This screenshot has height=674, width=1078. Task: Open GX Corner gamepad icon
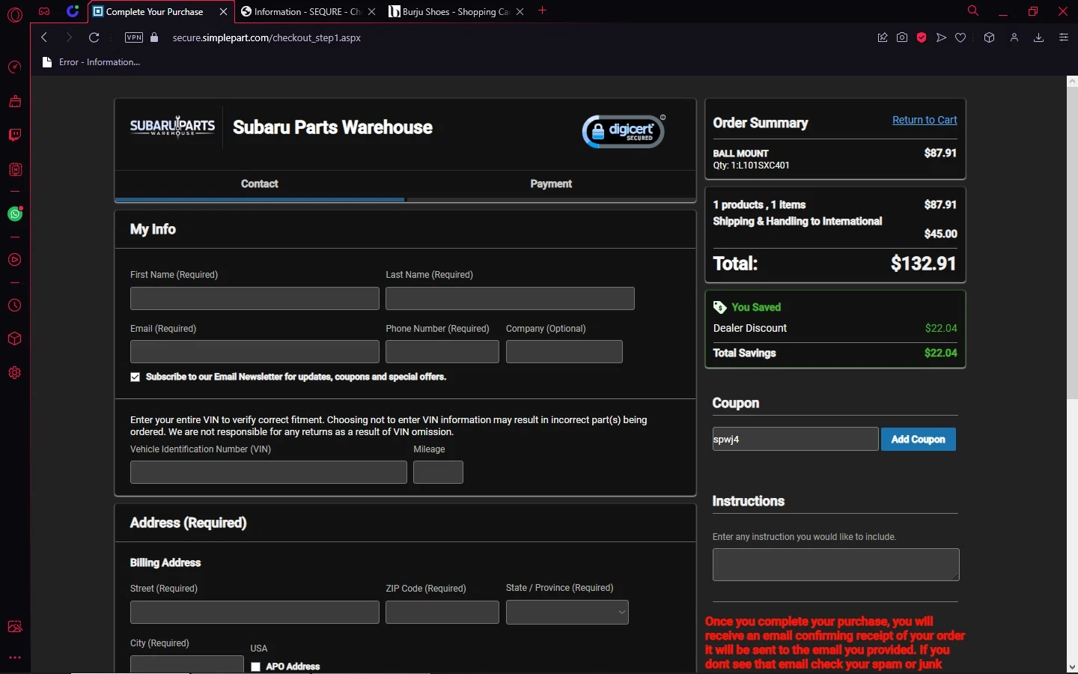(x=44, y=11)
